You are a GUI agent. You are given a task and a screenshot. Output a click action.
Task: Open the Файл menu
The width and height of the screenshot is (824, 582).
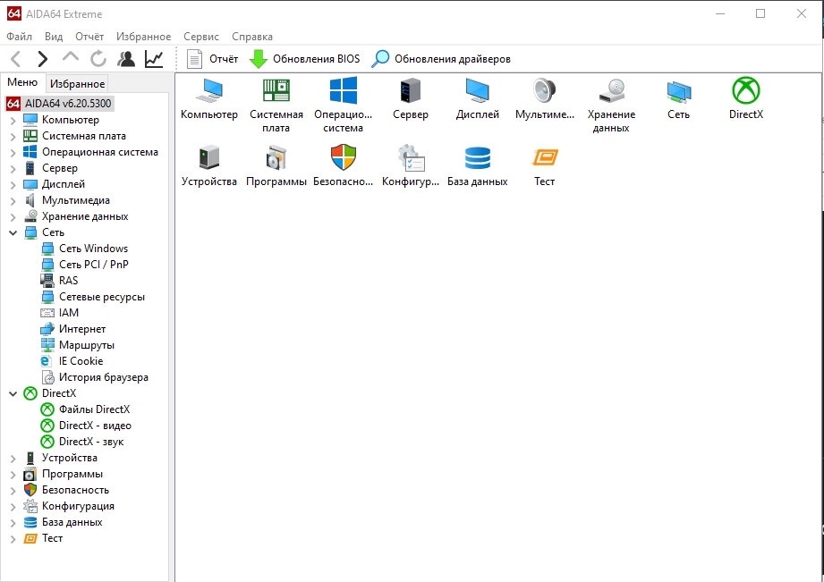tap(20, 37)
